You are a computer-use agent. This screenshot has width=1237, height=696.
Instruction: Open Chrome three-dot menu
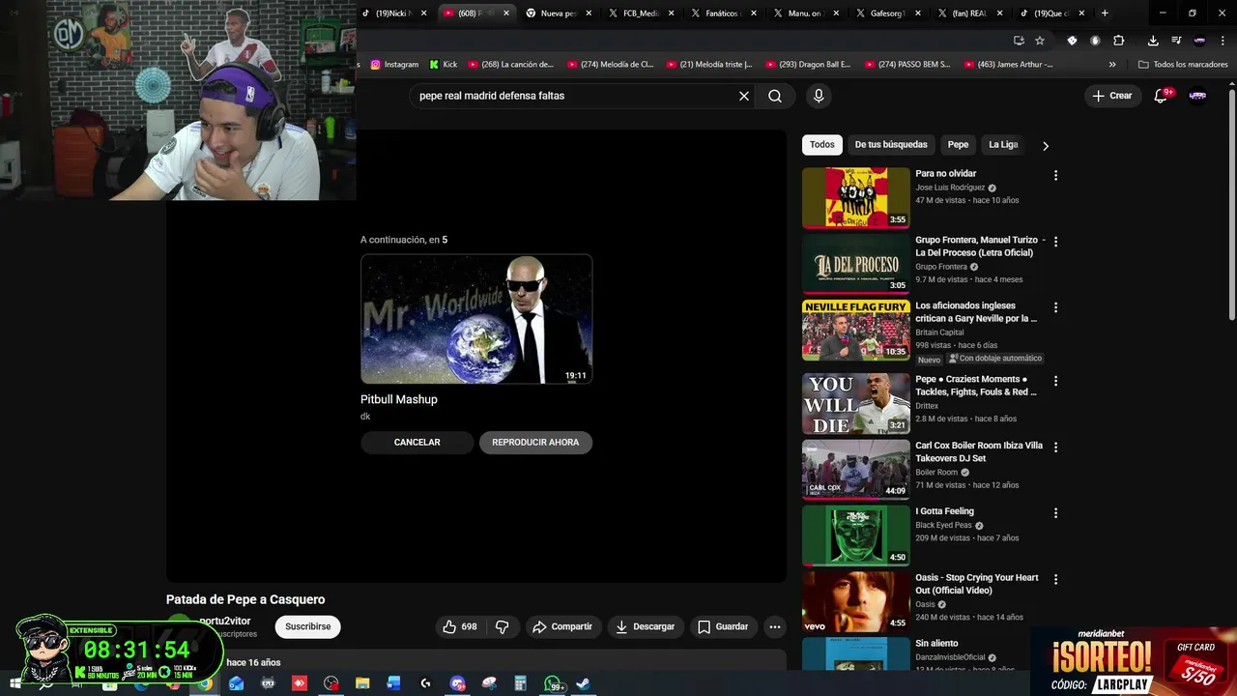tap(1223, 41)
